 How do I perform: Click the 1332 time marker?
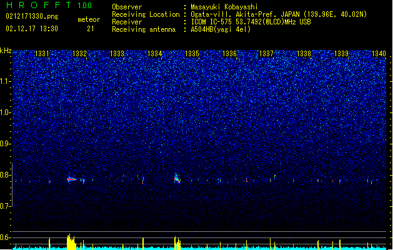[x=79, y=54]
